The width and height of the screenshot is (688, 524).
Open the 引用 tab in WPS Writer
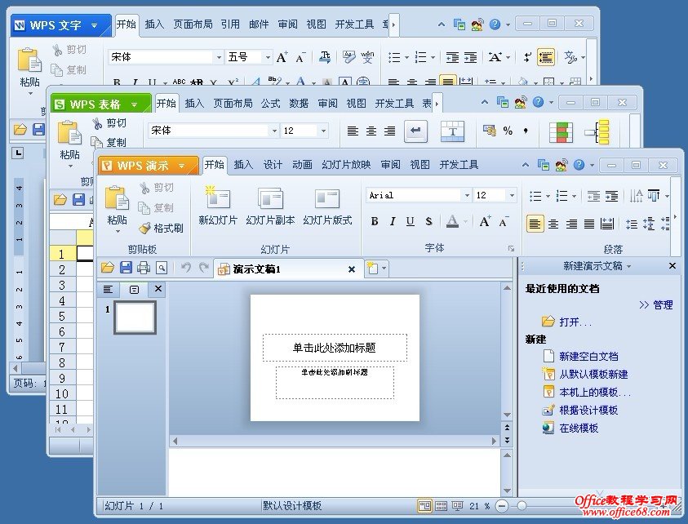tap(230, 24)
